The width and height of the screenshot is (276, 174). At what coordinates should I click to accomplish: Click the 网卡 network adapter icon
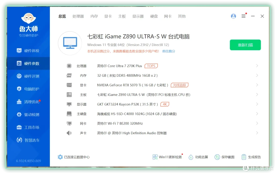[x=69, y=124]
